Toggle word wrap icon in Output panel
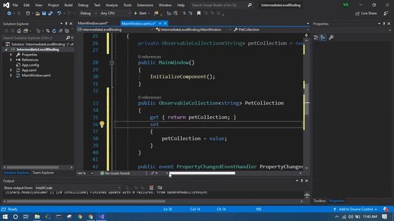The image size is (394, 221). tap(159, 188)
